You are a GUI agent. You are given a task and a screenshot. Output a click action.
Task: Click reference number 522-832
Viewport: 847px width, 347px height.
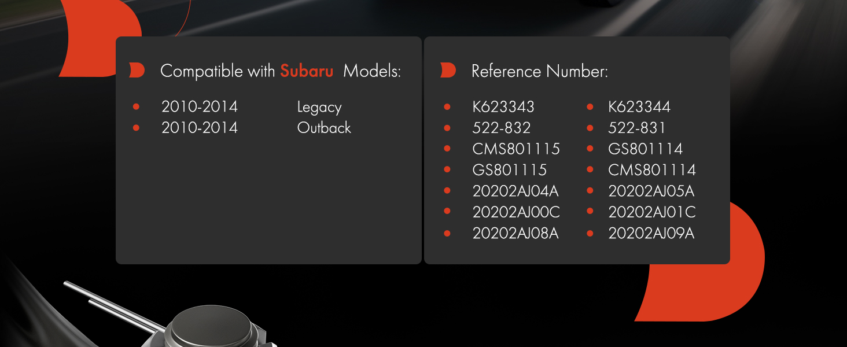point(502,128)
